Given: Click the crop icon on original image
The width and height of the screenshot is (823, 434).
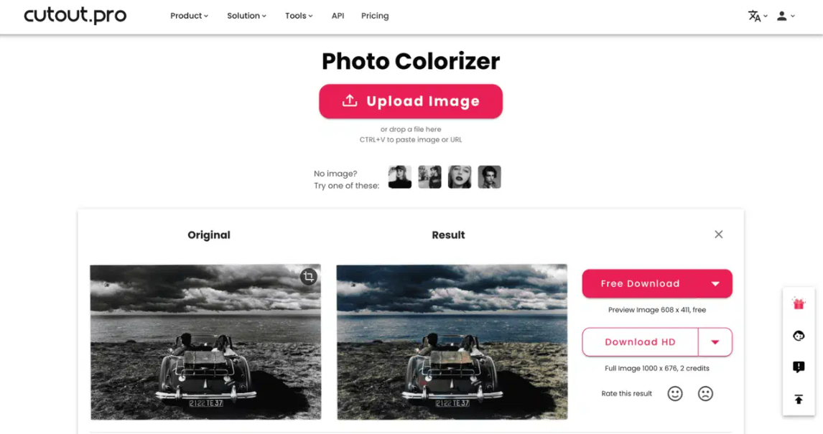Looking at the screenshot, I should 309,276.
